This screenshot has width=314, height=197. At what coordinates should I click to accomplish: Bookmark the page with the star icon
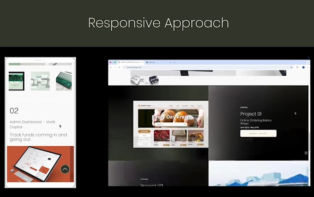[291, 67]
